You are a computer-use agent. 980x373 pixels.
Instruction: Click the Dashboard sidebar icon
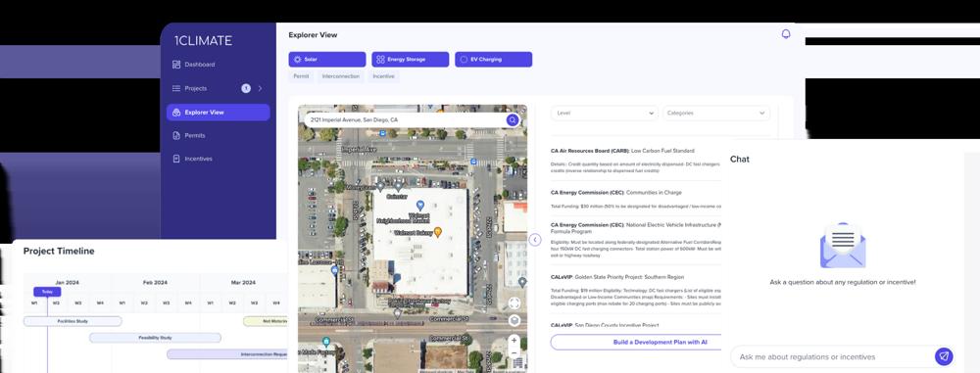pos(176,65)
